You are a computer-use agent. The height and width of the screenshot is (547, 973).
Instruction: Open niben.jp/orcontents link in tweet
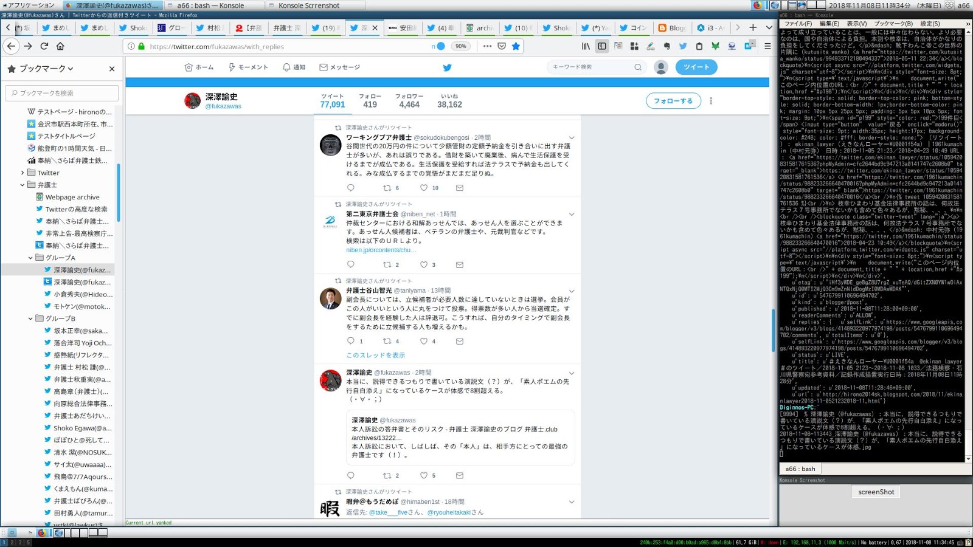pos(381,250)
